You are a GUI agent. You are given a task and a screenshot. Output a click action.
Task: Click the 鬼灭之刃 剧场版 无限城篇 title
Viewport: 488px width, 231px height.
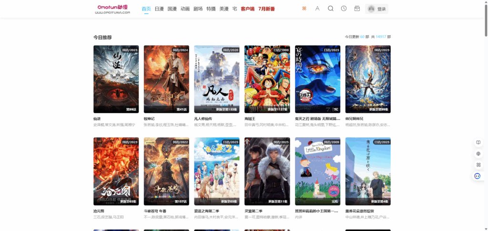(318, 119)
